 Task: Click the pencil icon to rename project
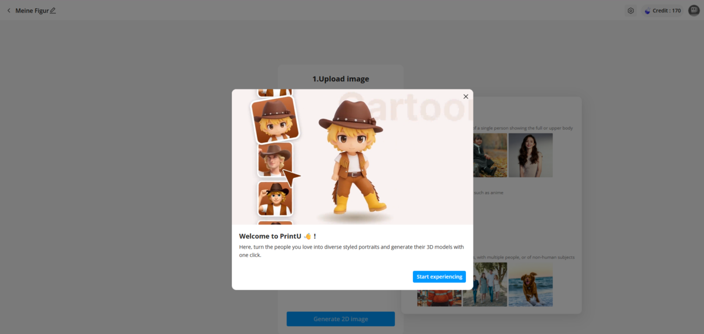pos(53,11)
